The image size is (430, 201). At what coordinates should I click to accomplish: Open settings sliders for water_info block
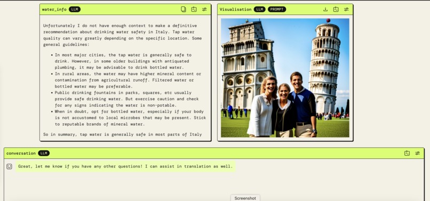[204, 9]
